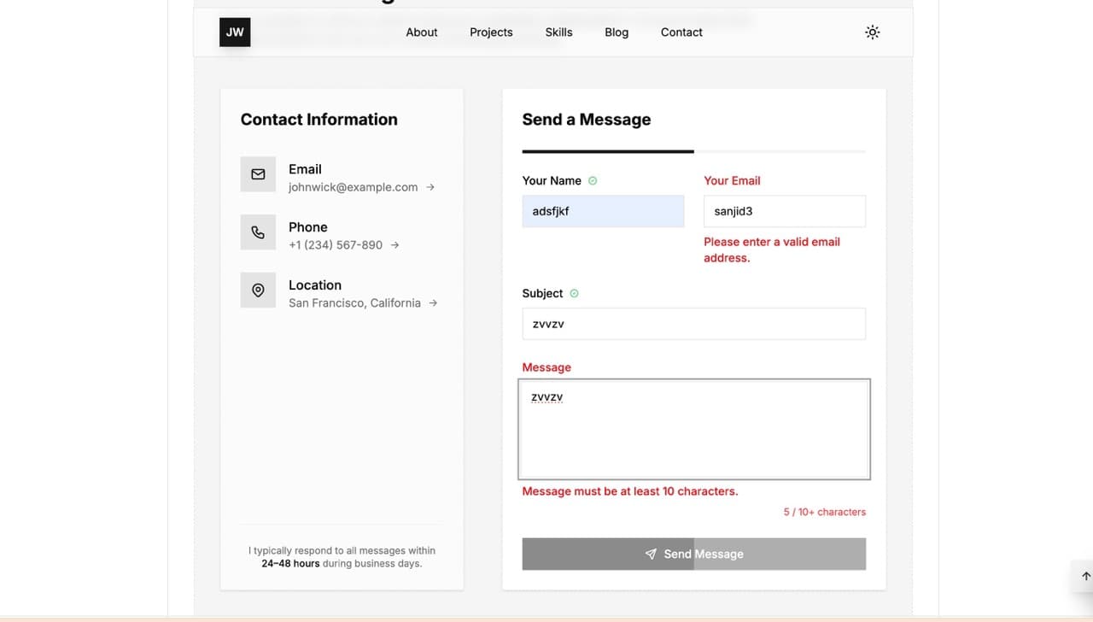The width and height of the screenshot is (1093, 622).
Task: Click arrow beside the phone number
Action: pyautogui.click(x=395, y=245)
